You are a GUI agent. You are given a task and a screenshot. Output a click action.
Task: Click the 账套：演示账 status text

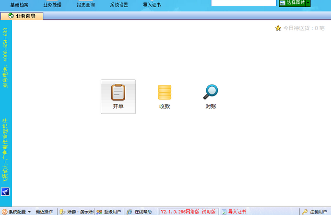80,212
